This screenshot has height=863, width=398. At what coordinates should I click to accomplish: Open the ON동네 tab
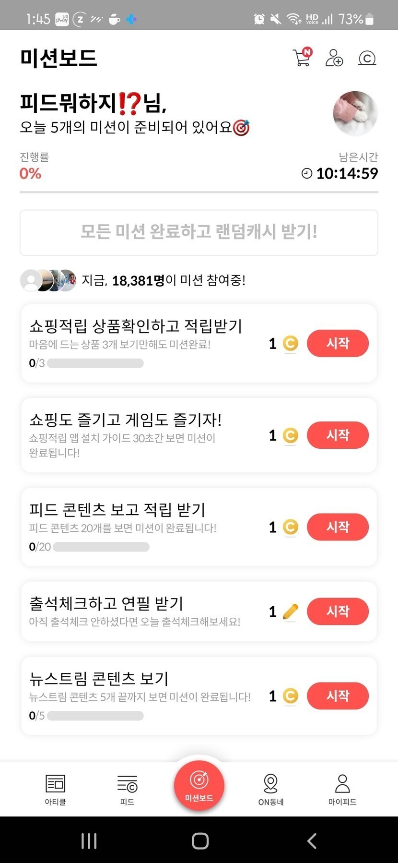click(271, 789)
